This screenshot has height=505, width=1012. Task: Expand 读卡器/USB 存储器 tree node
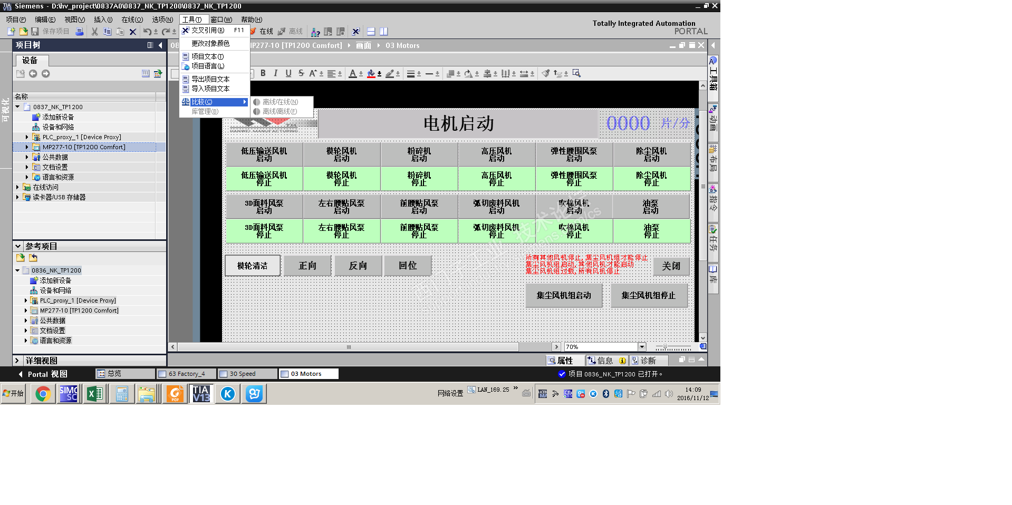17,197
